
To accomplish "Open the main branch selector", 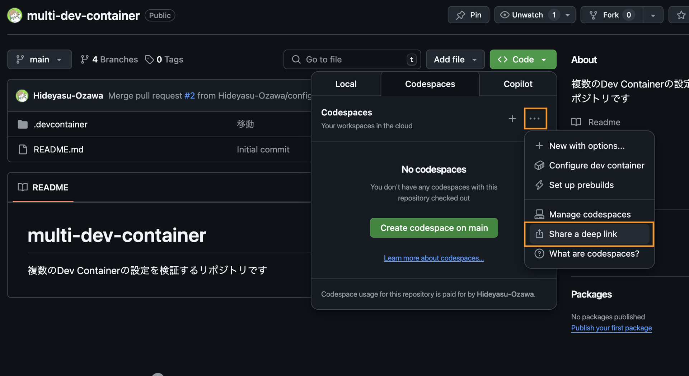I will click(x=39, y=60).
